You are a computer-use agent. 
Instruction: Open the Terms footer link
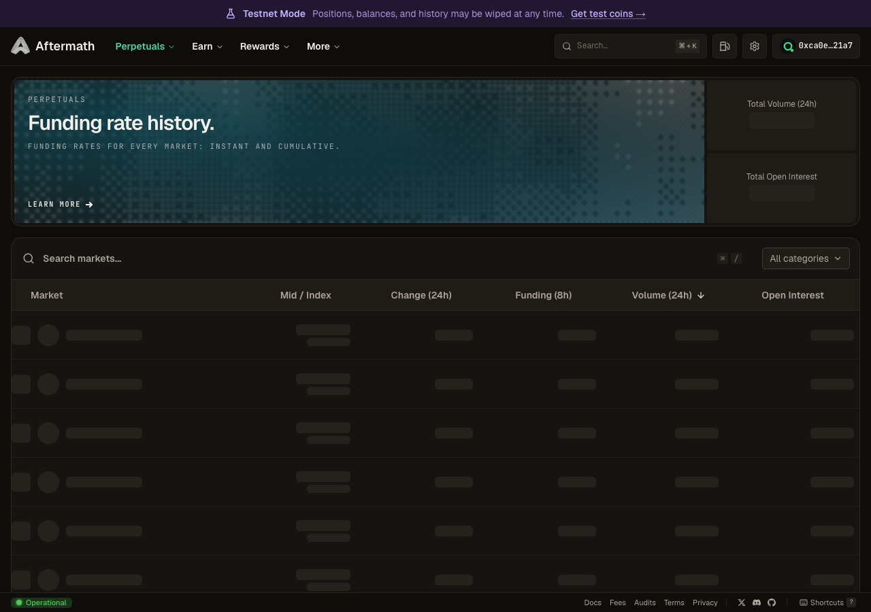(674, 602)
